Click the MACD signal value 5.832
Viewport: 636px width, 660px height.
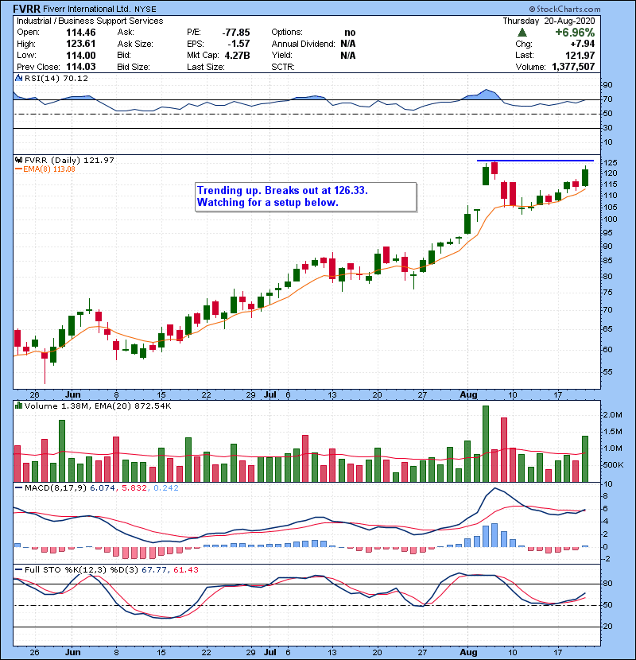point(134,488)
